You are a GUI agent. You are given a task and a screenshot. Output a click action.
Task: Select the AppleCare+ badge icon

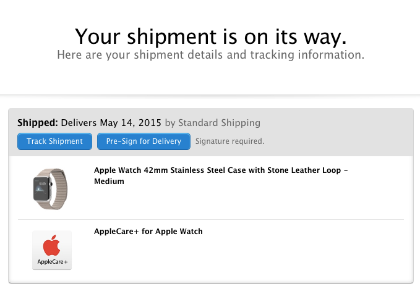pyautogui.click(x=52, y=250)
